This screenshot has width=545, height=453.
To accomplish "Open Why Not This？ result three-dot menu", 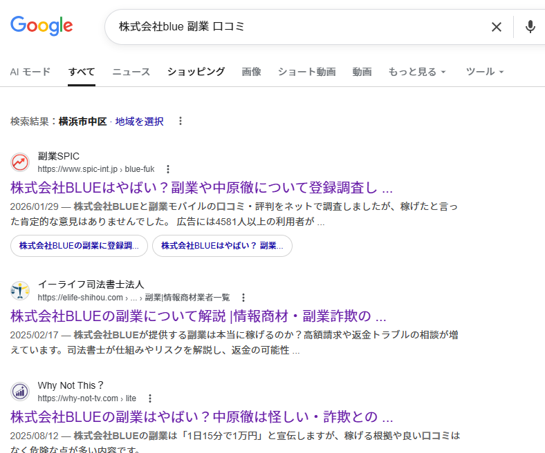I will [x=150, y=398].
